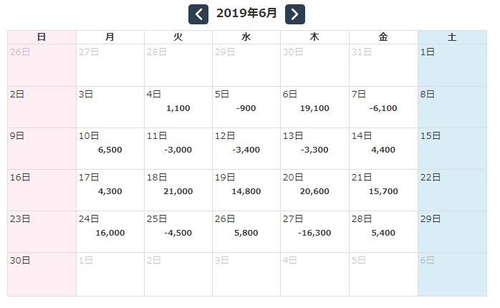Open the 14日 entry showing 4,400
The image size is (500, 308).
point(383,149)
